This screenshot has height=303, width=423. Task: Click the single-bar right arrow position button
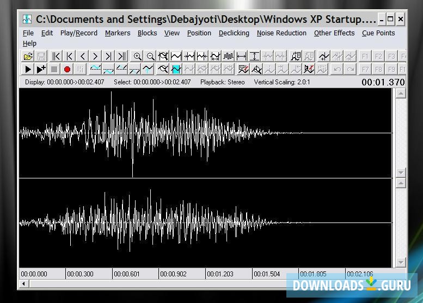tap(108, 57)
